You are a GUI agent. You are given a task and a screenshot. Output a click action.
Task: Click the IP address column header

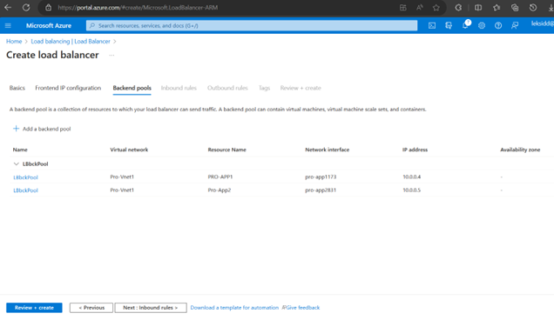[415, 150]
